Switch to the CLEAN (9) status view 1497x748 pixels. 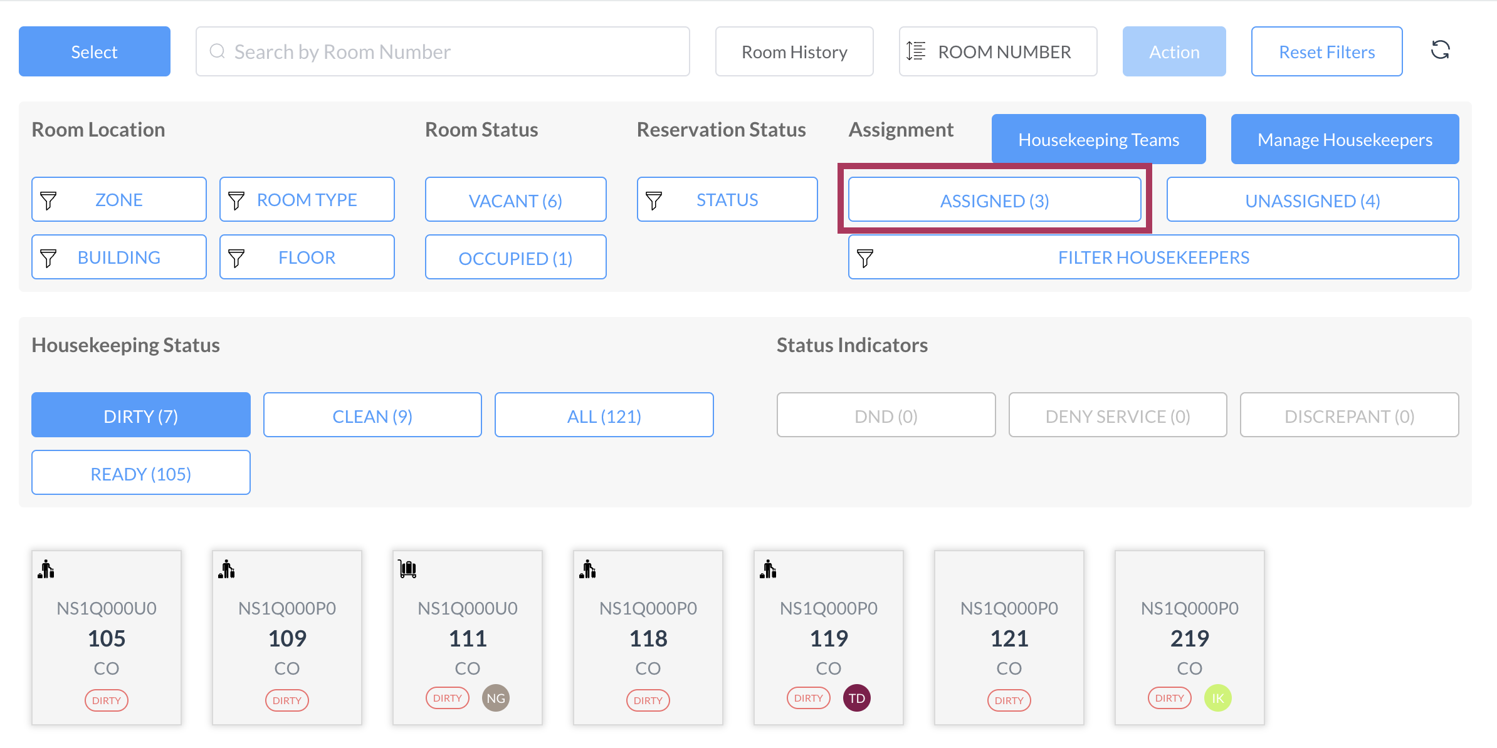pyautogui.click(x=372, y=415)
